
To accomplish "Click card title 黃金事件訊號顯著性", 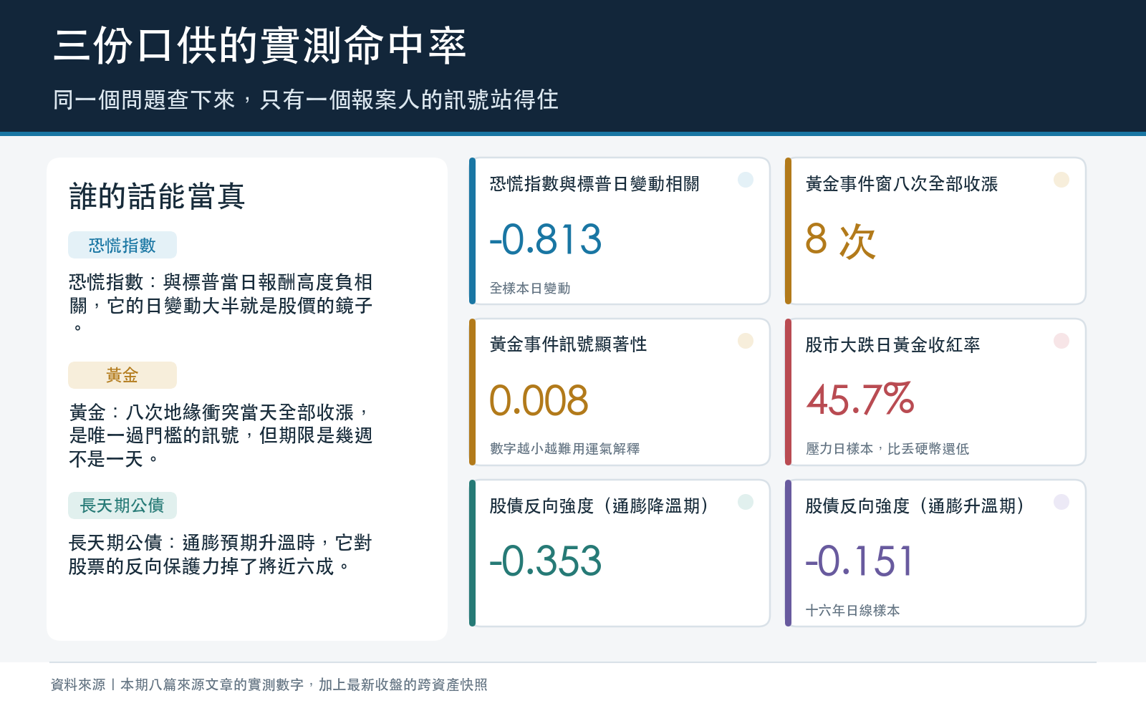I will (x=568, y=344).
